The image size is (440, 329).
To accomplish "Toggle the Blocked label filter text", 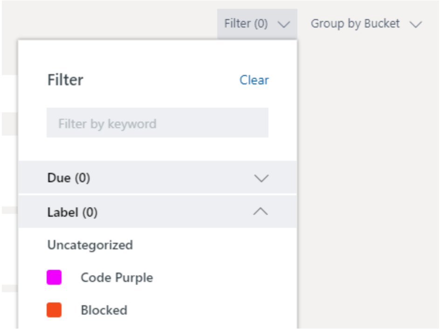I will coord(103,310).
